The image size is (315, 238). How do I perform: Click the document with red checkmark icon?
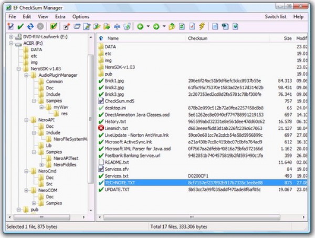pyautogui.click(x=192, y=26)
